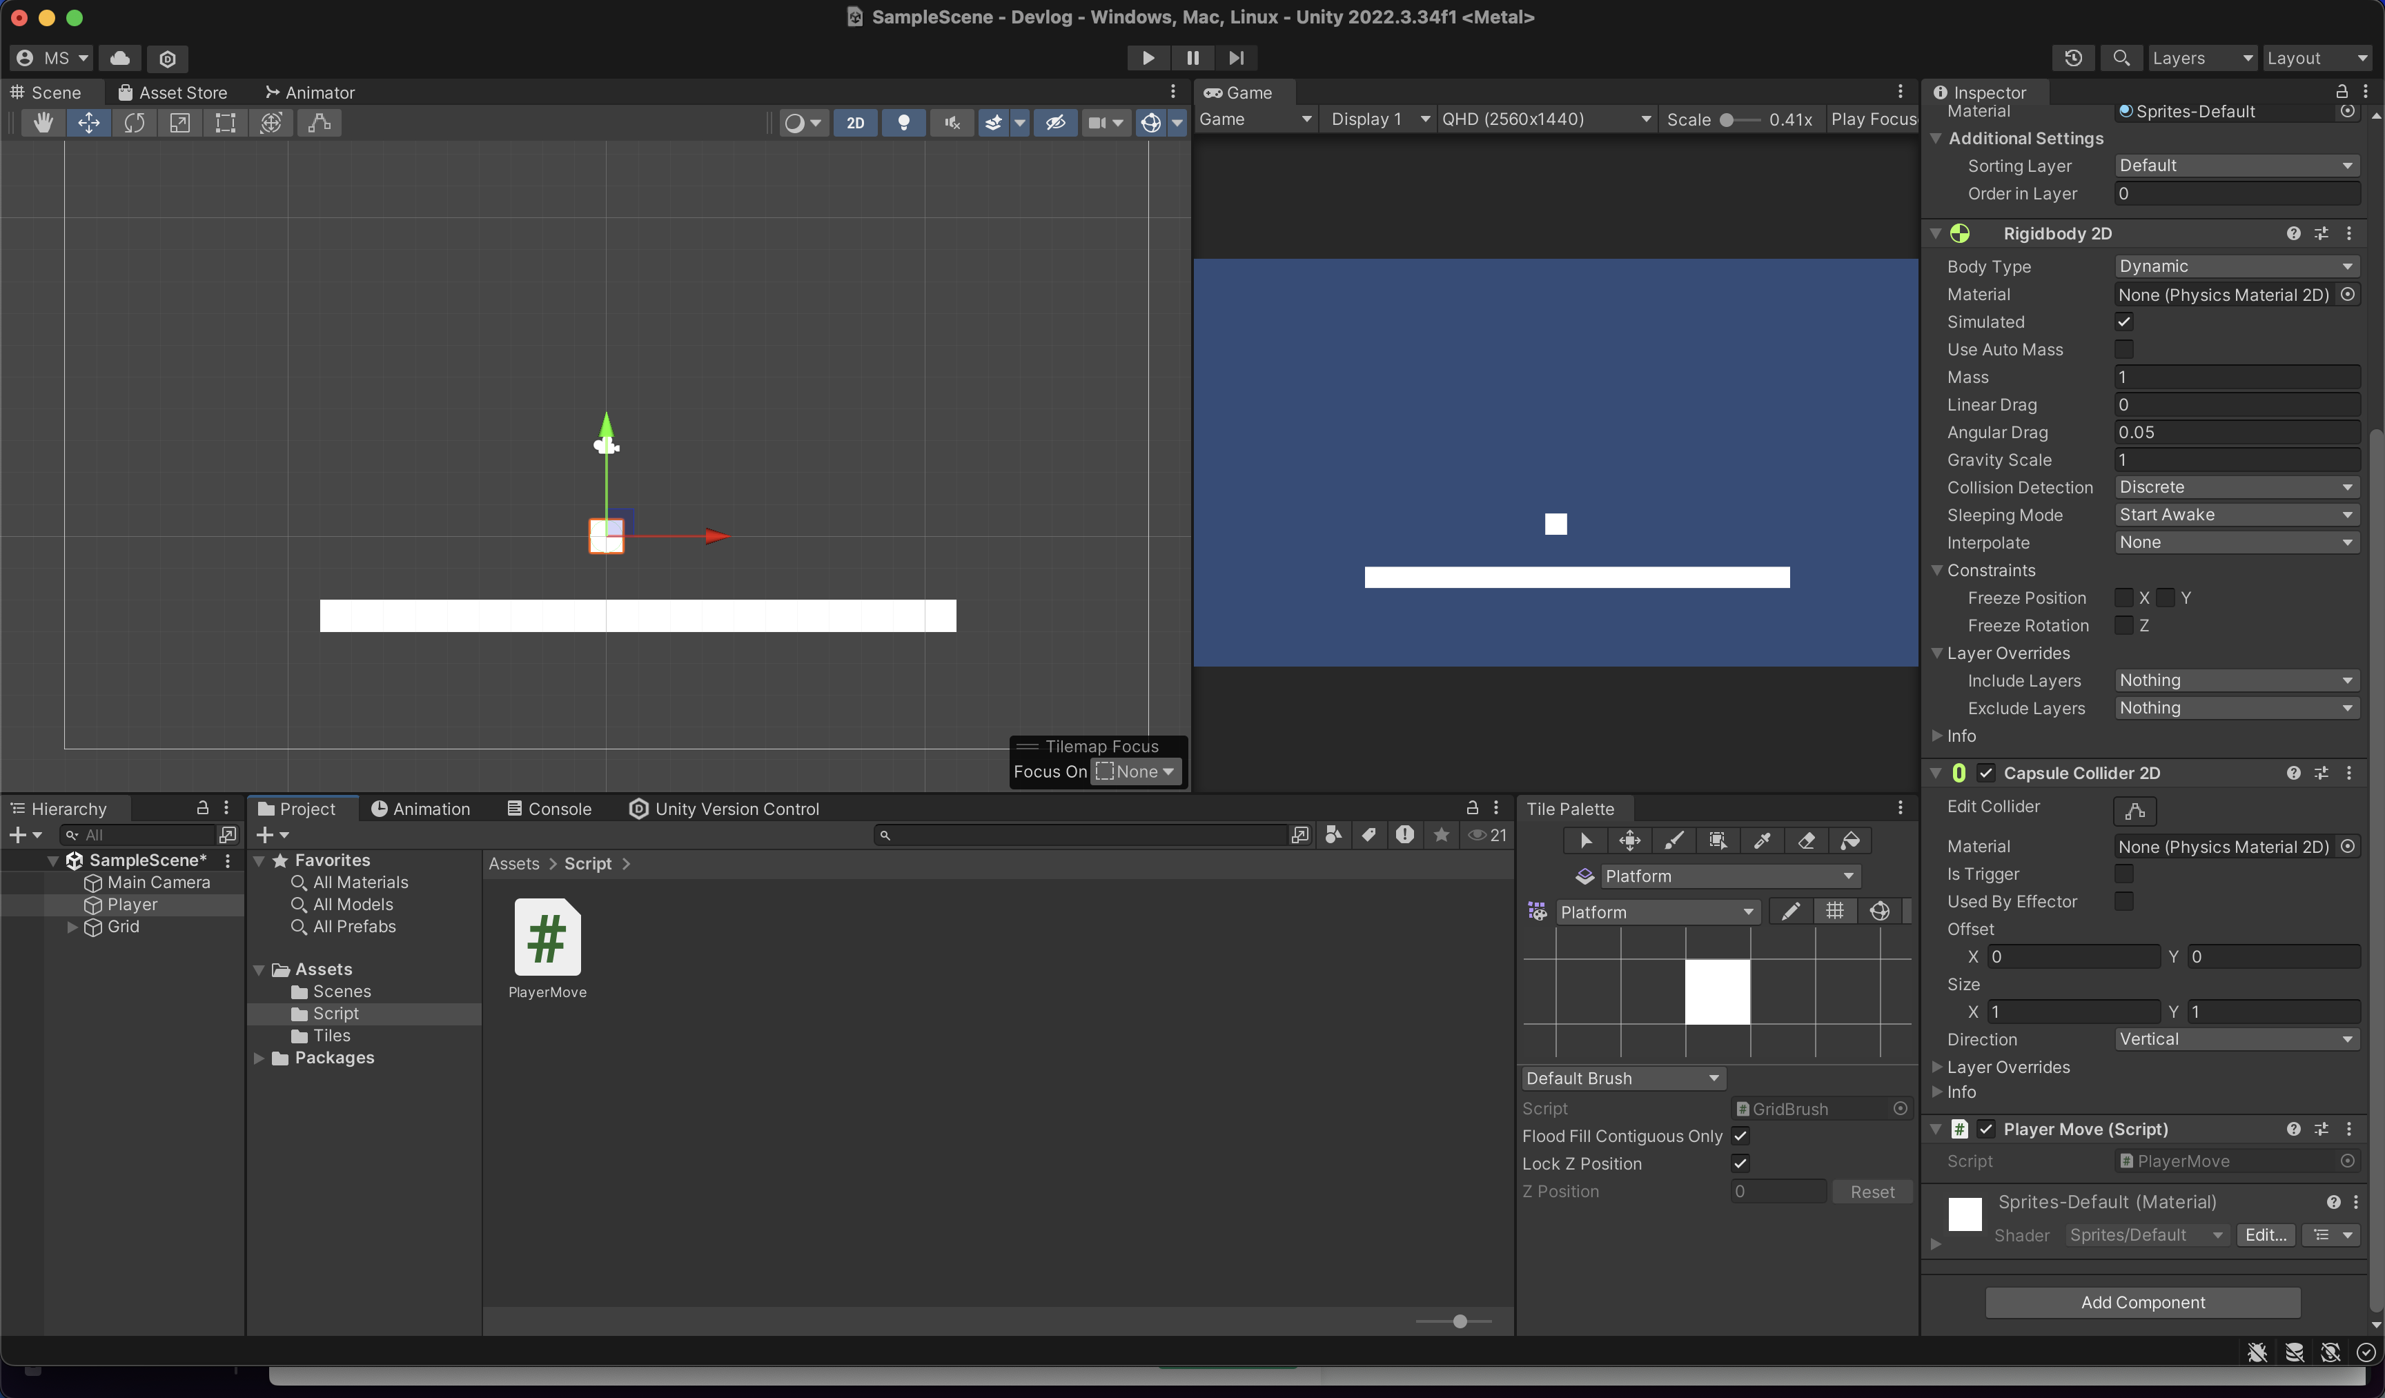Toggle scene lighting bulb icon
Screen dimensions: 2385x1398
(x=904, y=123)
